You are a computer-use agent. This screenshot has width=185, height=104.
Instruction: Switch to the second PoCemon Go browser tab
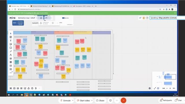click(40, 6)
